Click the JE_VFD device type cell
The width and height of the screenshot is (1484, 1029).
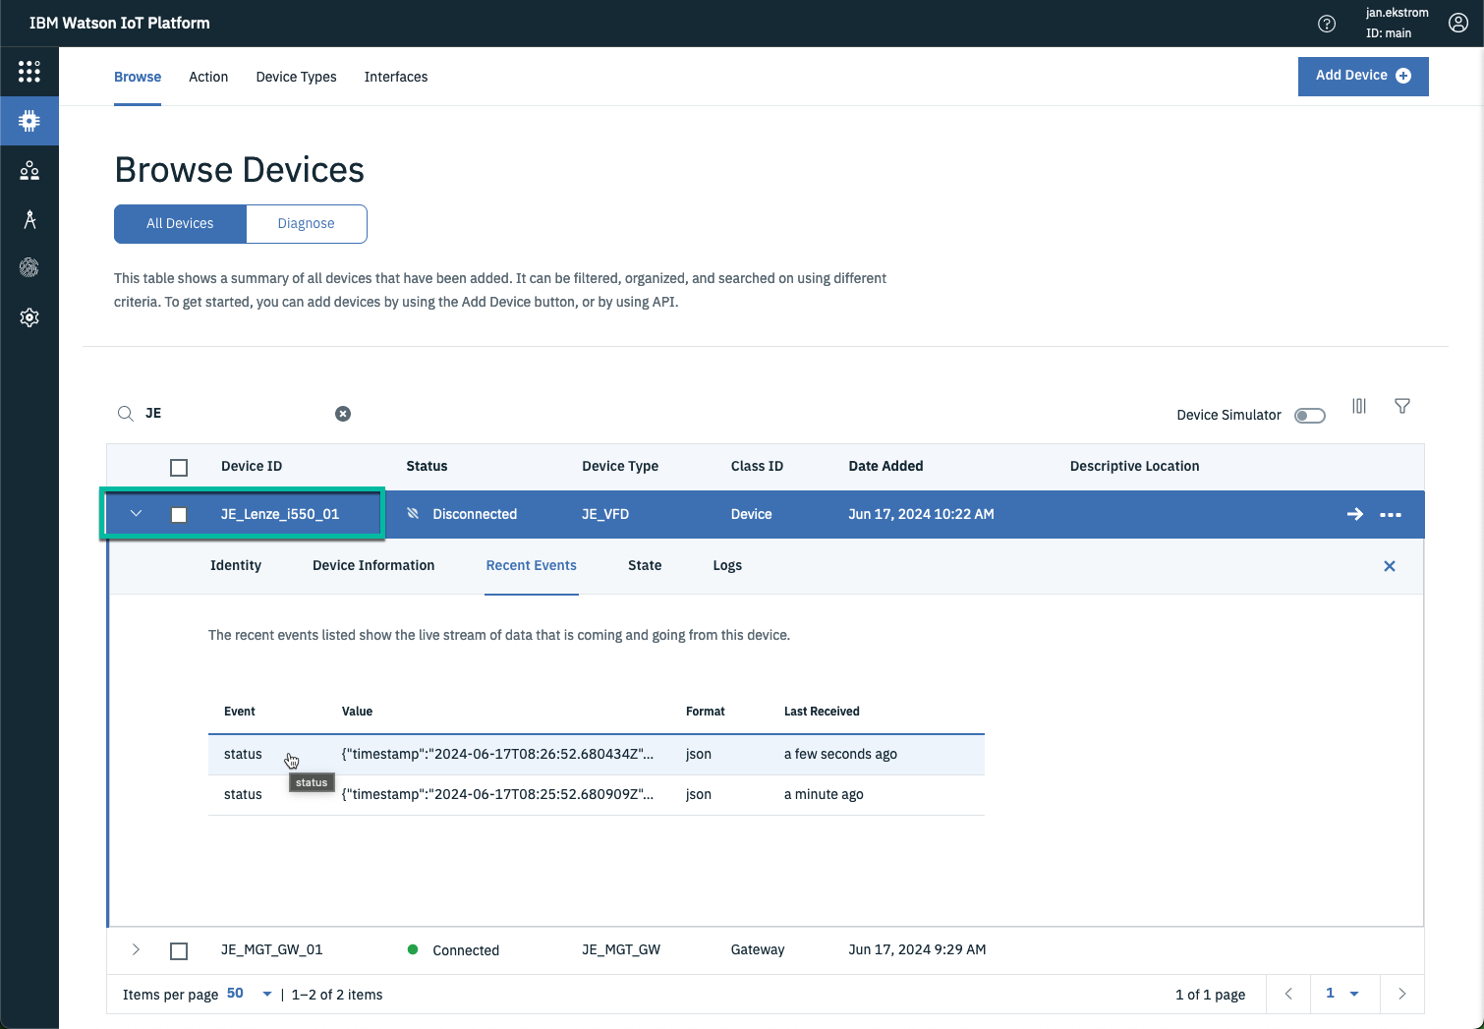[605, 514]
